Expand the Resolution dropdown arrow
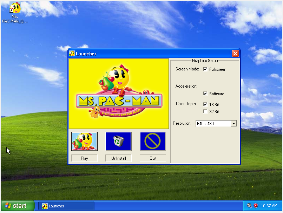The image size is (283, 213). pyautogui.click(x=233, y=124)
